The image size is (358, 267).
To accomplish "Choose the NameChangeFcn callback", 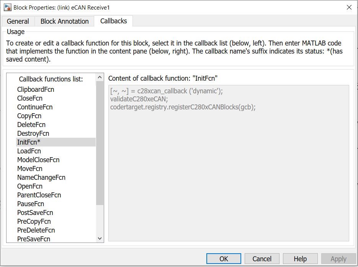I will point(41,177).
